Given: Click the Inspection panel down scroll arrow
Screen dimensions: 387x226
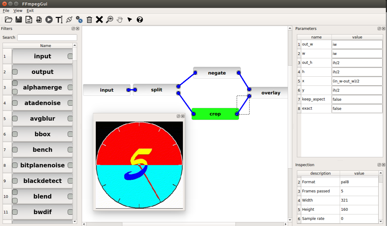Looking at the screenshot, I should [381, 221].
